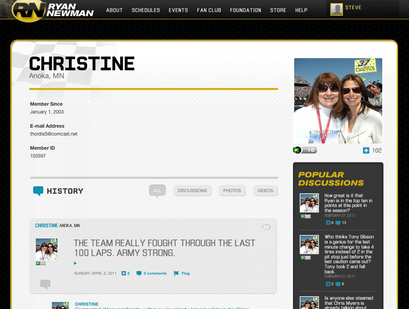Click the 102 count beside profile plus icon
Image resolution: width=409 pixels, height=309 pixels.
click(x=377, y=151)
